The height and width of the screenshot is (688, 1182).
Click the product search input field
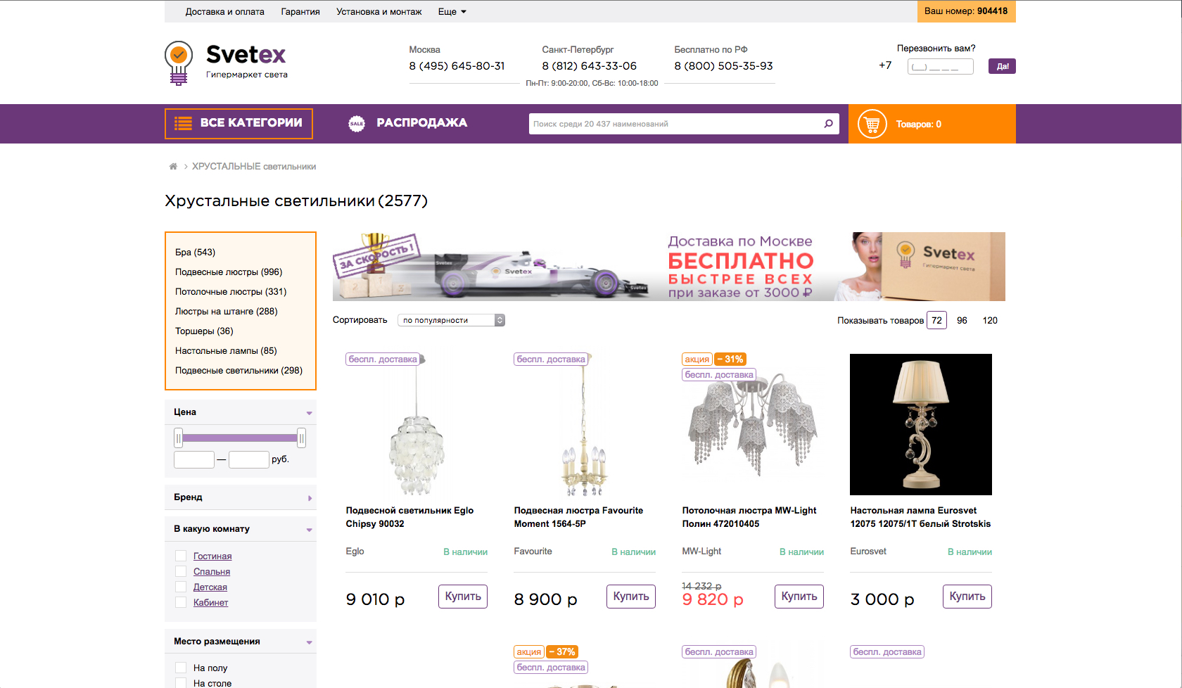(x=675, y=124)
